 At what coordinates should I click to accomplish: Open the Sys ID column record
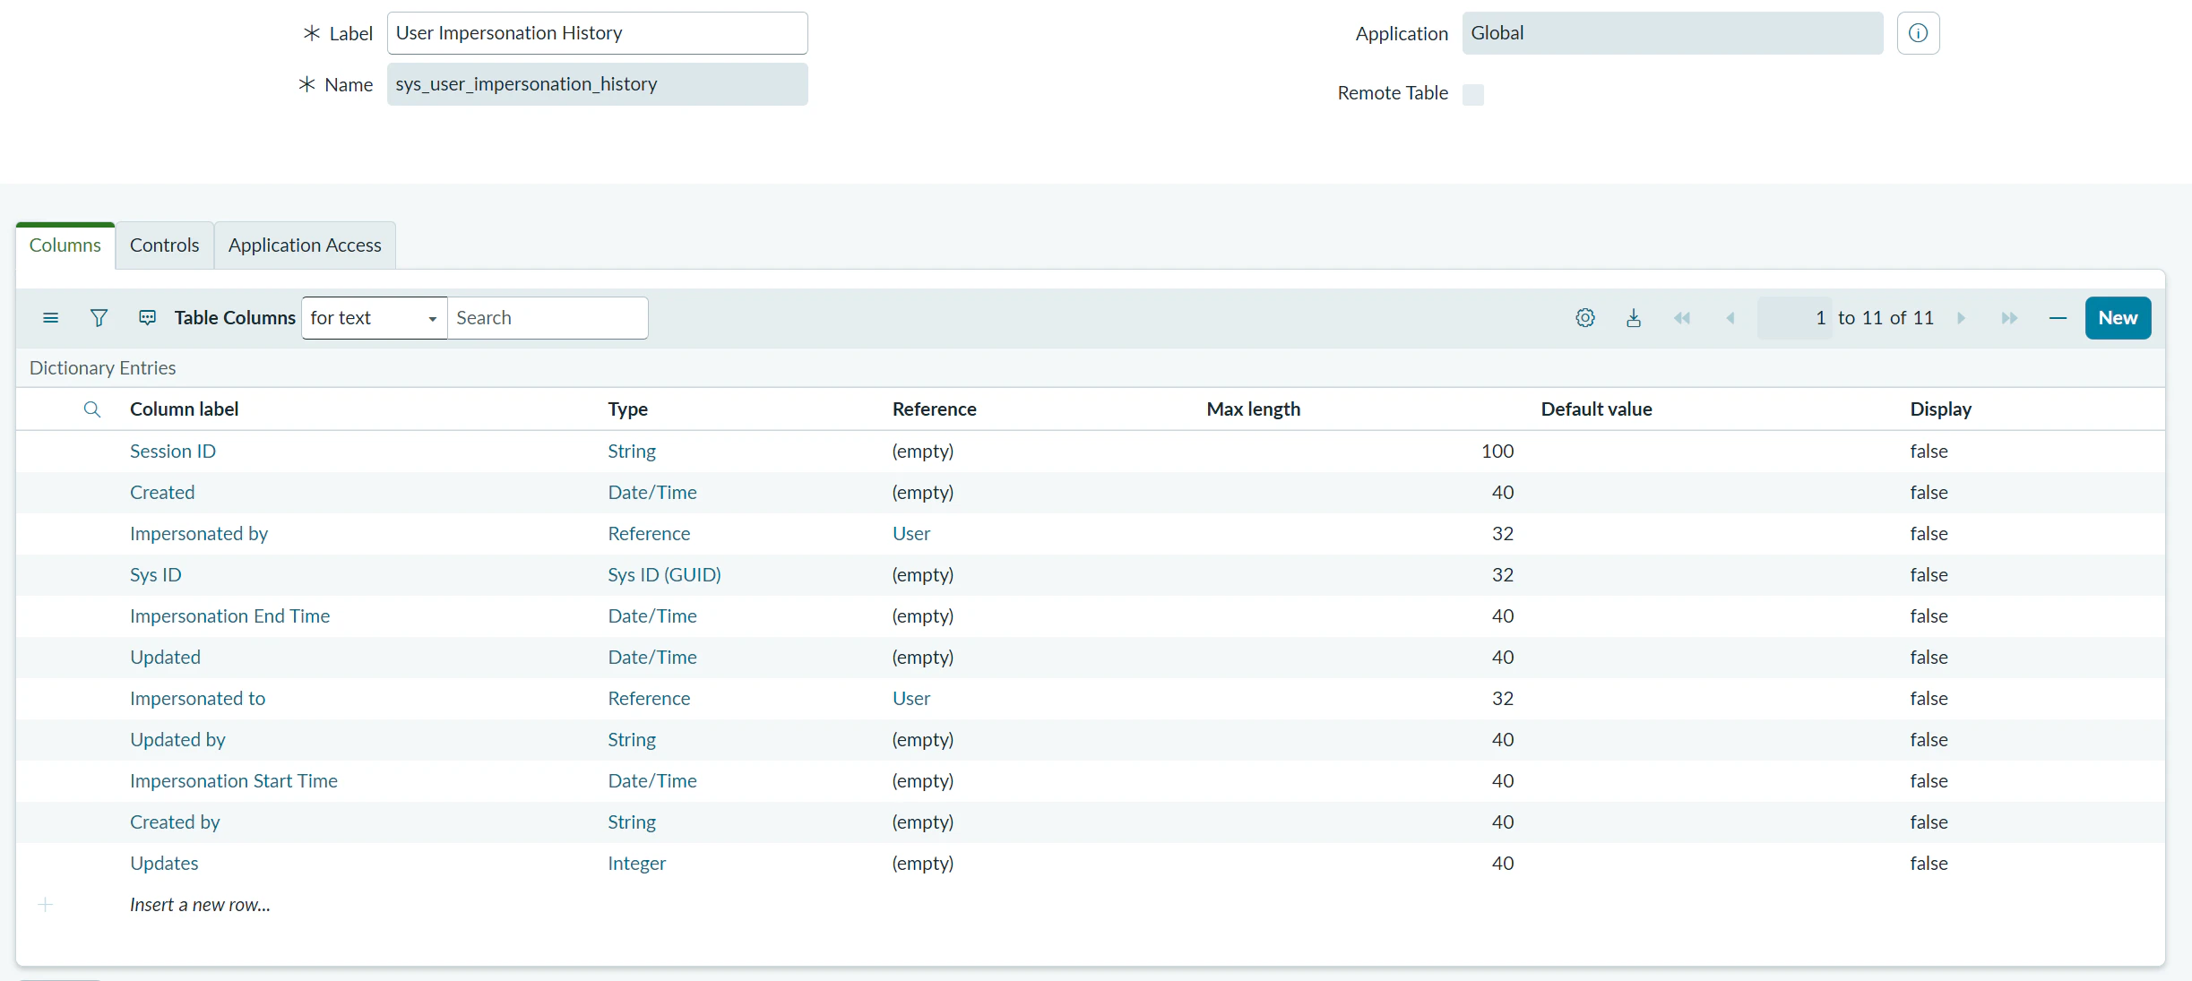pyautogui.click(x=156, y=575)
